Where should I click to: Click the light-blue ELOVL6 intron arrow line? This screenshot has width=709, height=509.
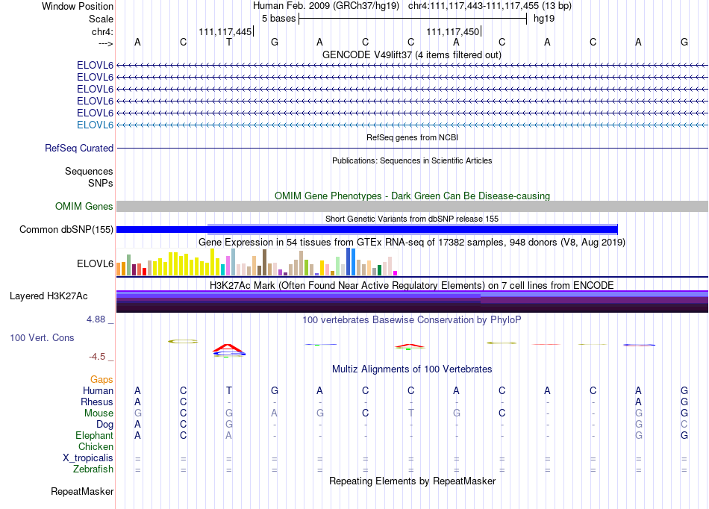click(x=412, y=125)
